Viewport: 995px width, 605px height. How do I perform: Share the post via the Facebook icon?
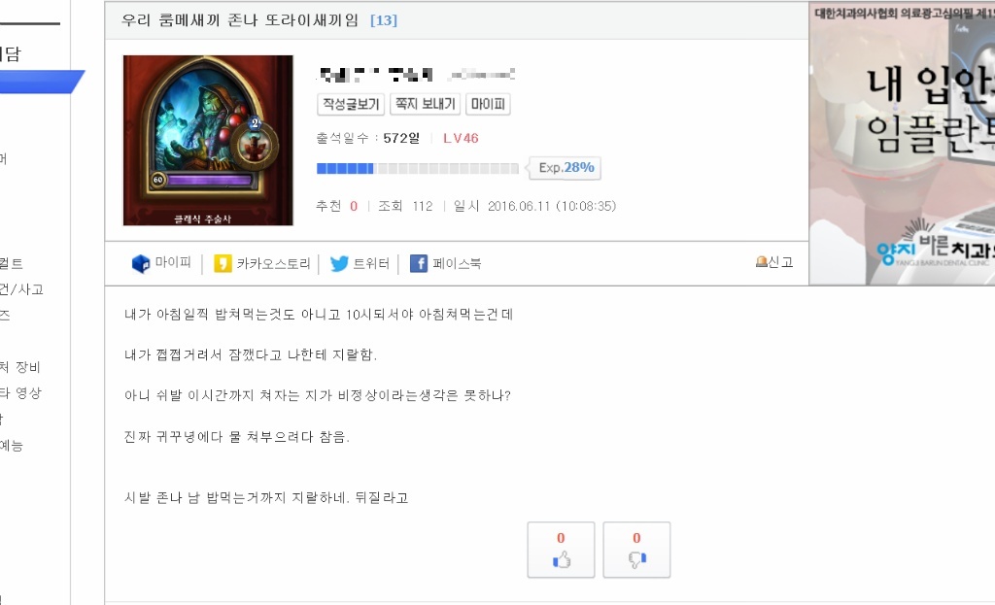419,263
